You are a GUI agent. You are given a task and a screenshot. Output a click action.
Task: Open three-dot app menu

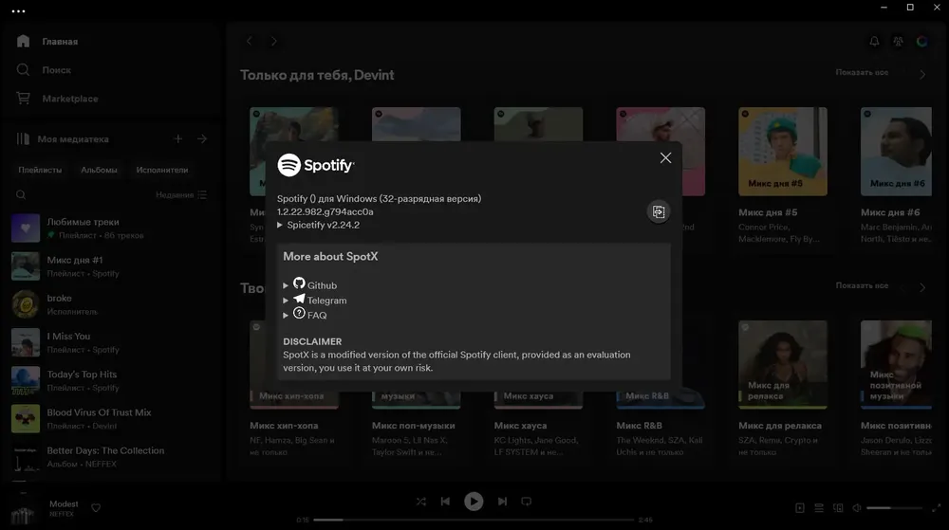click(x=18, y=10)
